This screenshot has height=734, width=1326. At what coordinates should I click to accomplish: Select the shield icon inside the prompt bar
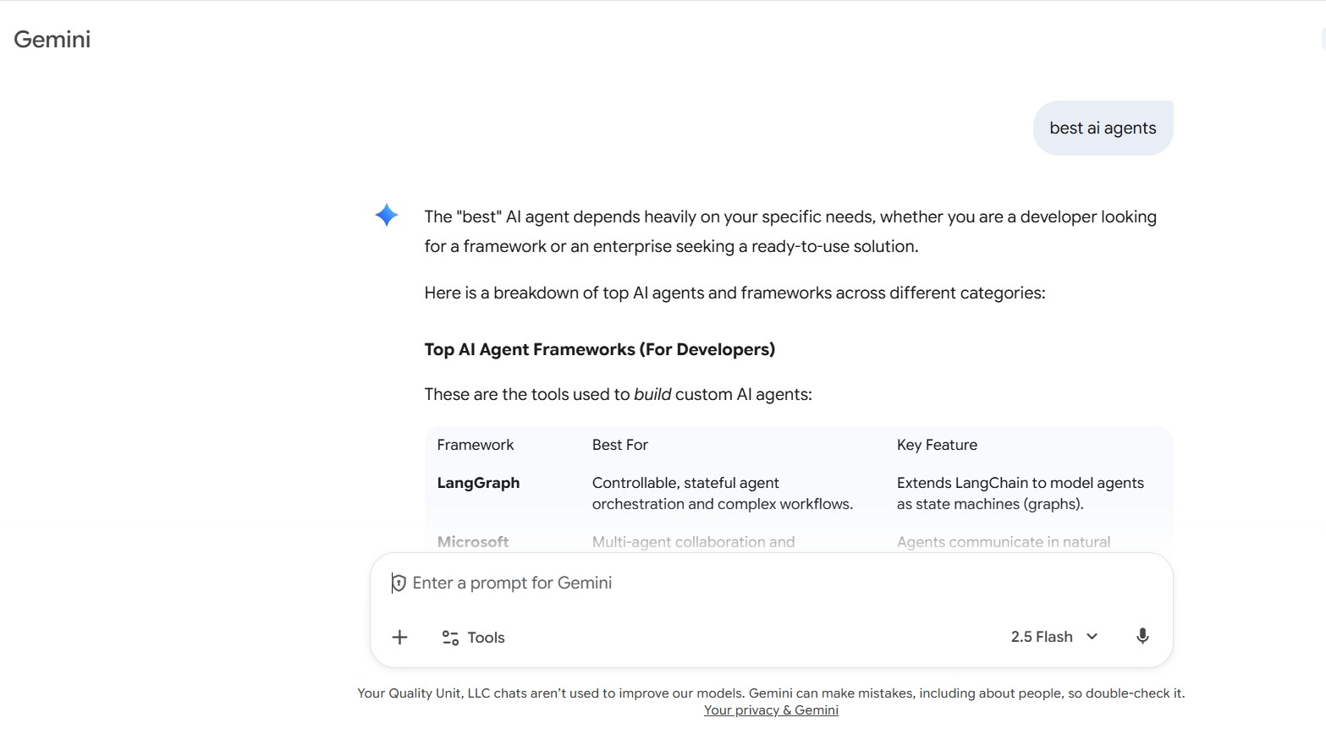397,582
